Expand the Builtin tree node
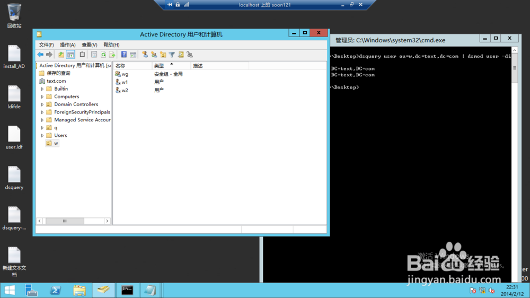This screenshot has width=530, height=298. (42, 89)
